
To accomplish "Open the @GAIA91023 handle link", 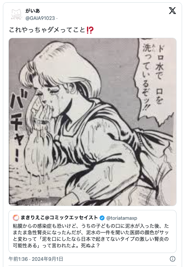I will 40,18.
